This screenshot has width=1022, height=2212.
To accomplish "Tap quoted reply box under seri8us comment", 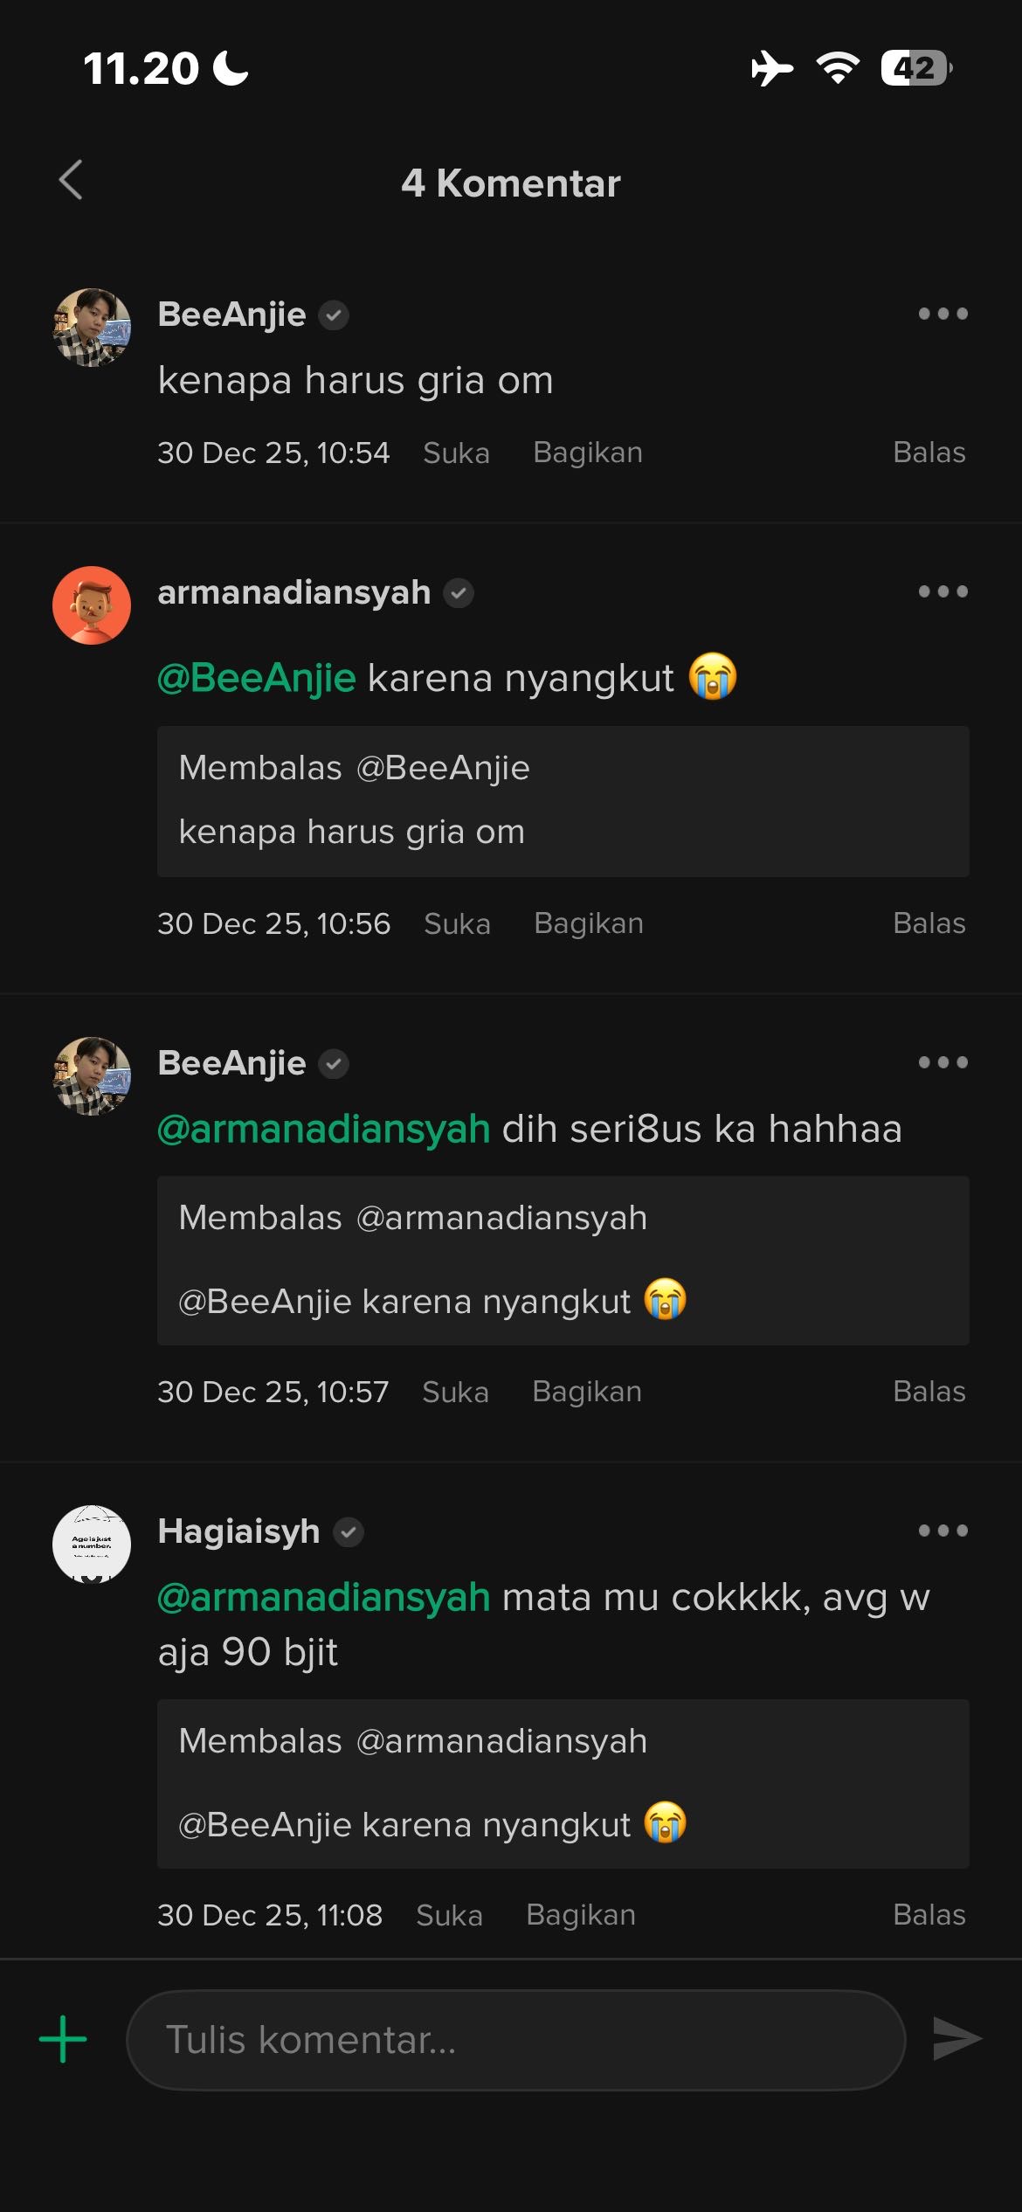I will [563, 1260].
